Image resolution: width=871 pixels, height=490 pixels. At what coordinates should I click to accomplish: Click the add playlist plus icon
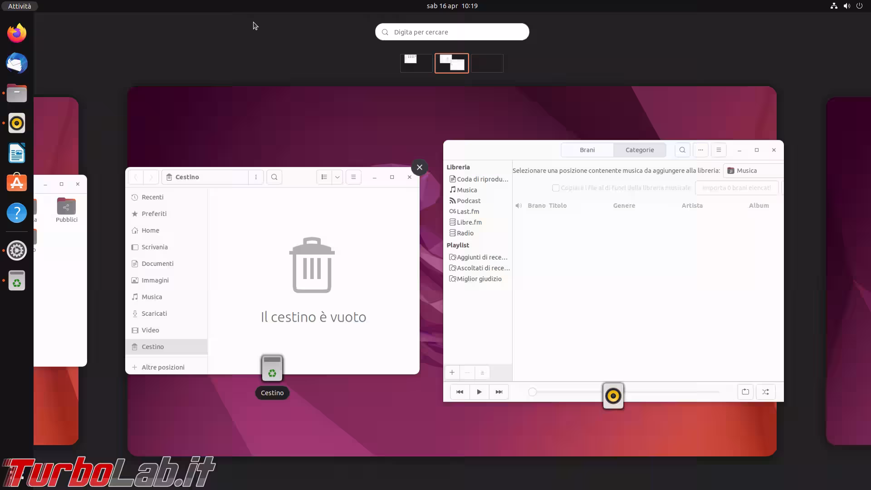click(452, 372)
